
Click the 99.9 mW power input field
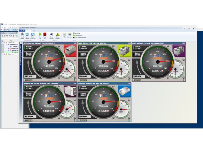(30, 117)
